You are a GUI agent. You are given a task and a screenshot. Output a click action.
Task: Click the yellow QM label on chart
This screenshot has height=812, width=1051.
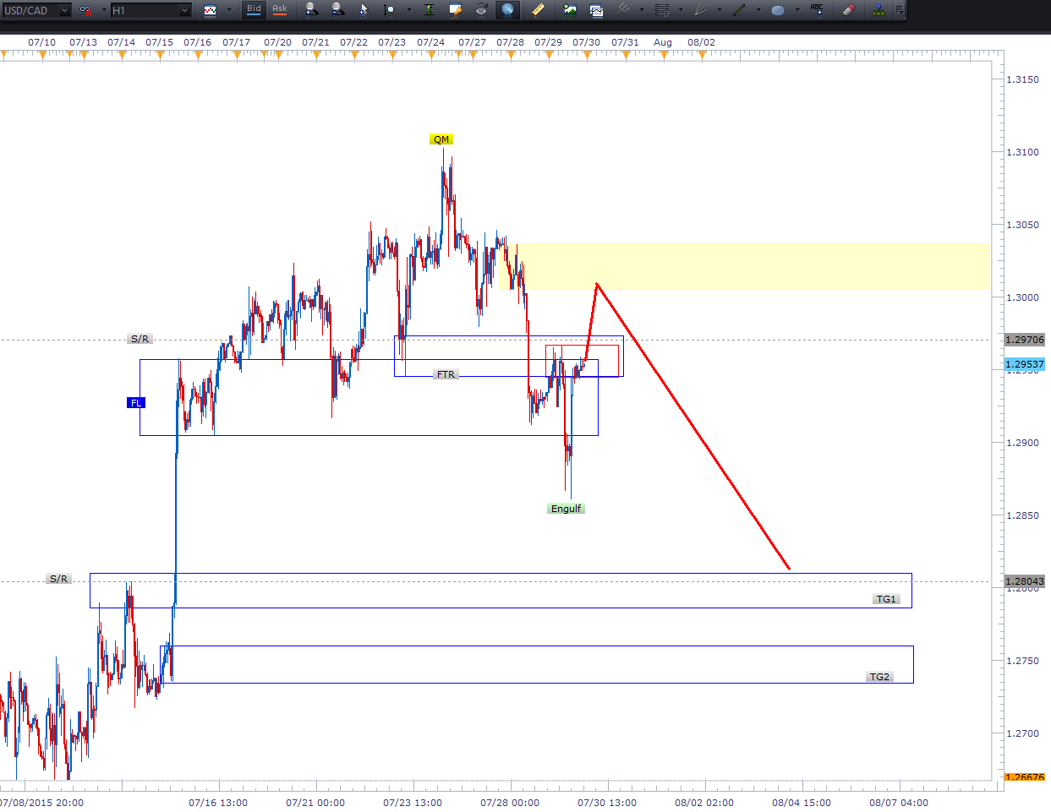(x=441, y=139)
